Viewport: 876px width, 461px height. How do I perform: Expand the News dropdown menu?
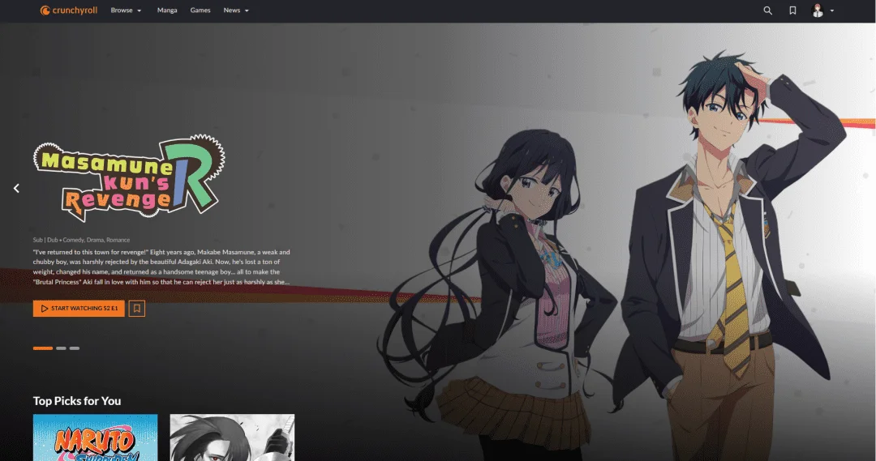(236, 10)
